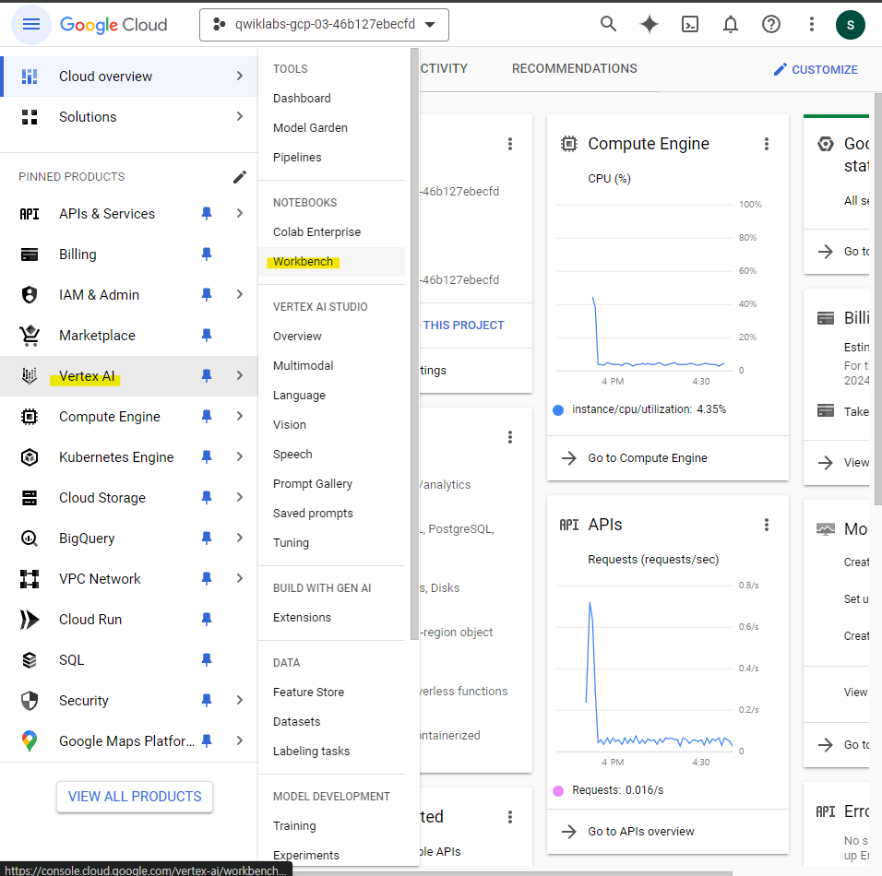The image size is (882, 876).
Task: Click the Cloud overview icon
Action: point(30,77)
